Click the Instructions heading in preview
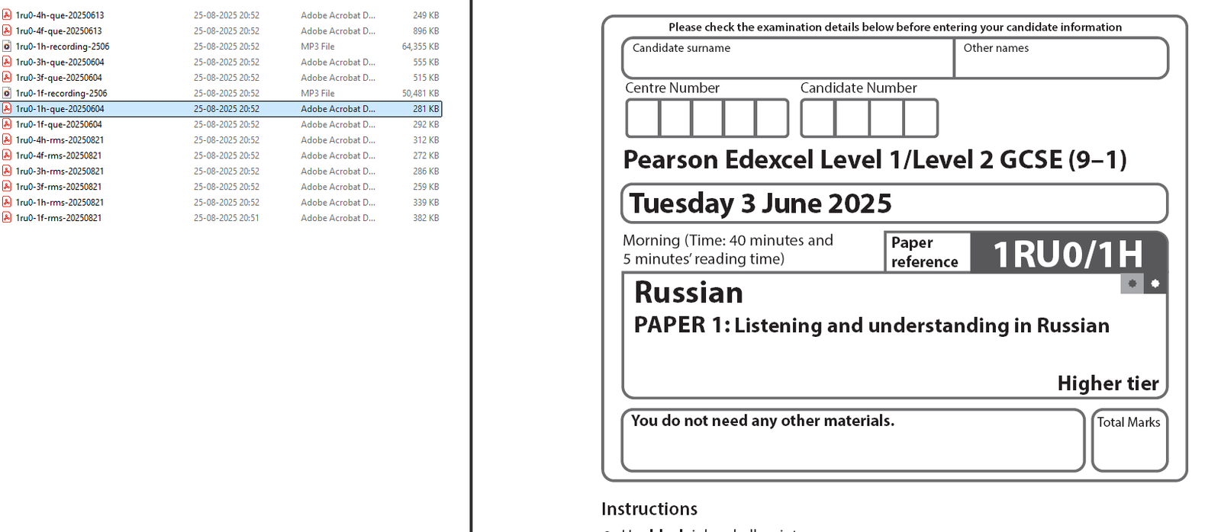The width and height of the screenshot is (1221, 532). click(x=649, y=509)
